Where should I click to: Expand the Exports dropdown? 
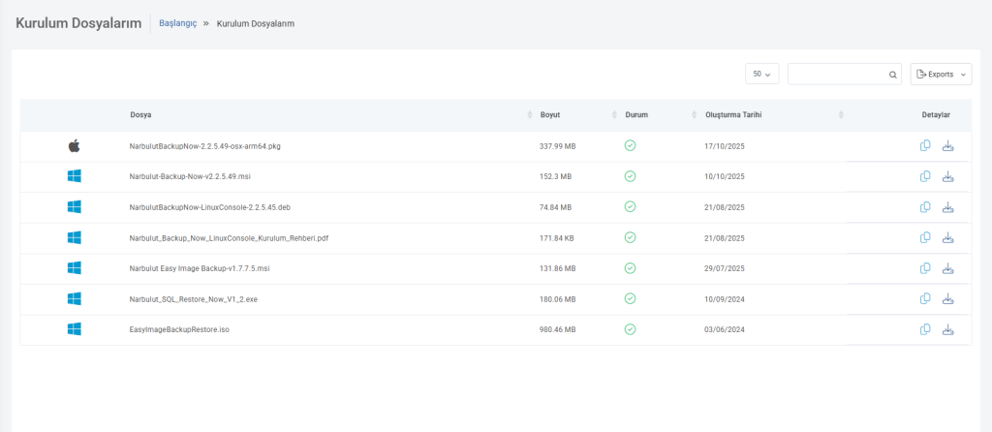pos(941,75)
